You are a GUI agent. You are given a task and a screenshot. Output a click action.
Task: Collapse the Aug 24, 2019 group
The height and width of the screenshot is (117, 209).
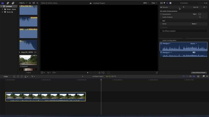pos(20,52)
